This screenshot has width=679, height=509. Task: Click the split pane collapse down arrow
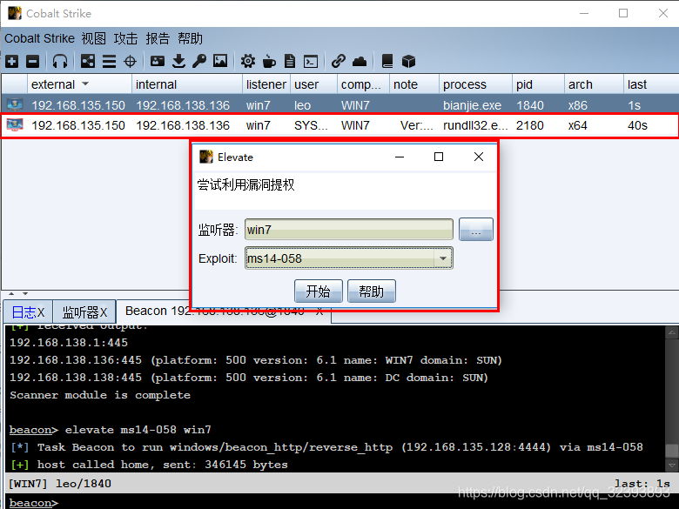click(x=25, y=293)
